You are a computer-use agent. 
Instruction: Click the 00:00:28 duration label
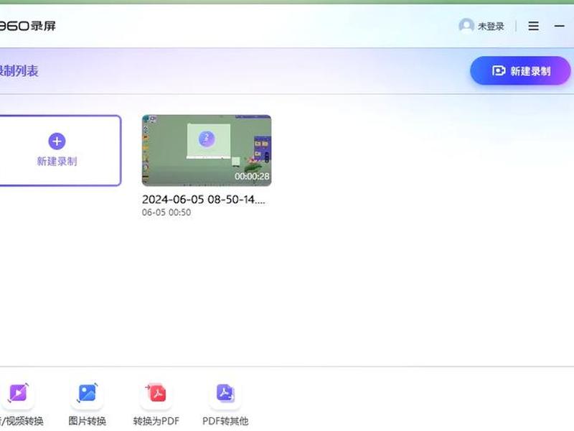[252, 176]
